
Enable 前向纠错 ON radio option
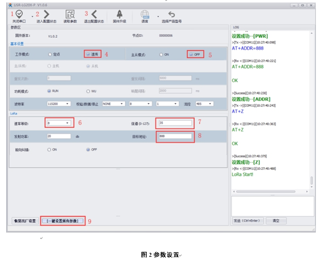pyautogui.click(x=49, y=150)
